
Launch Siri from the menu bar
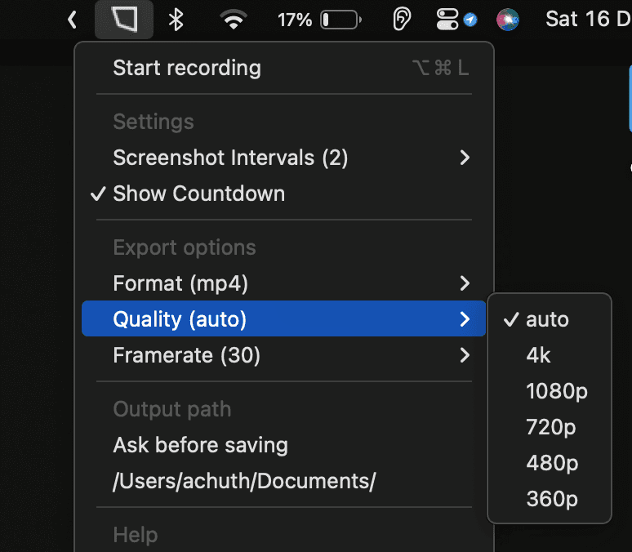coord(508,20)
